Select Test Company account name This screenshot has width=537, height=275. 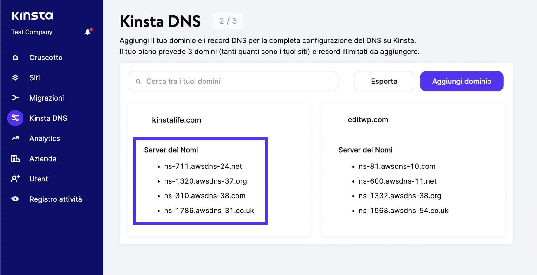click(31, 32)
